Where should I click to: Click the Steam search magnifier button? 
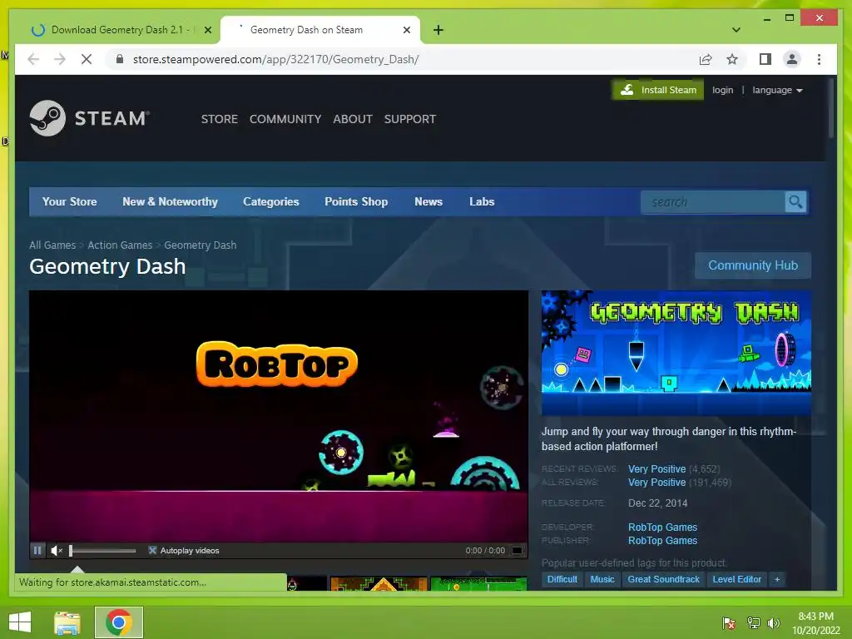795,202
